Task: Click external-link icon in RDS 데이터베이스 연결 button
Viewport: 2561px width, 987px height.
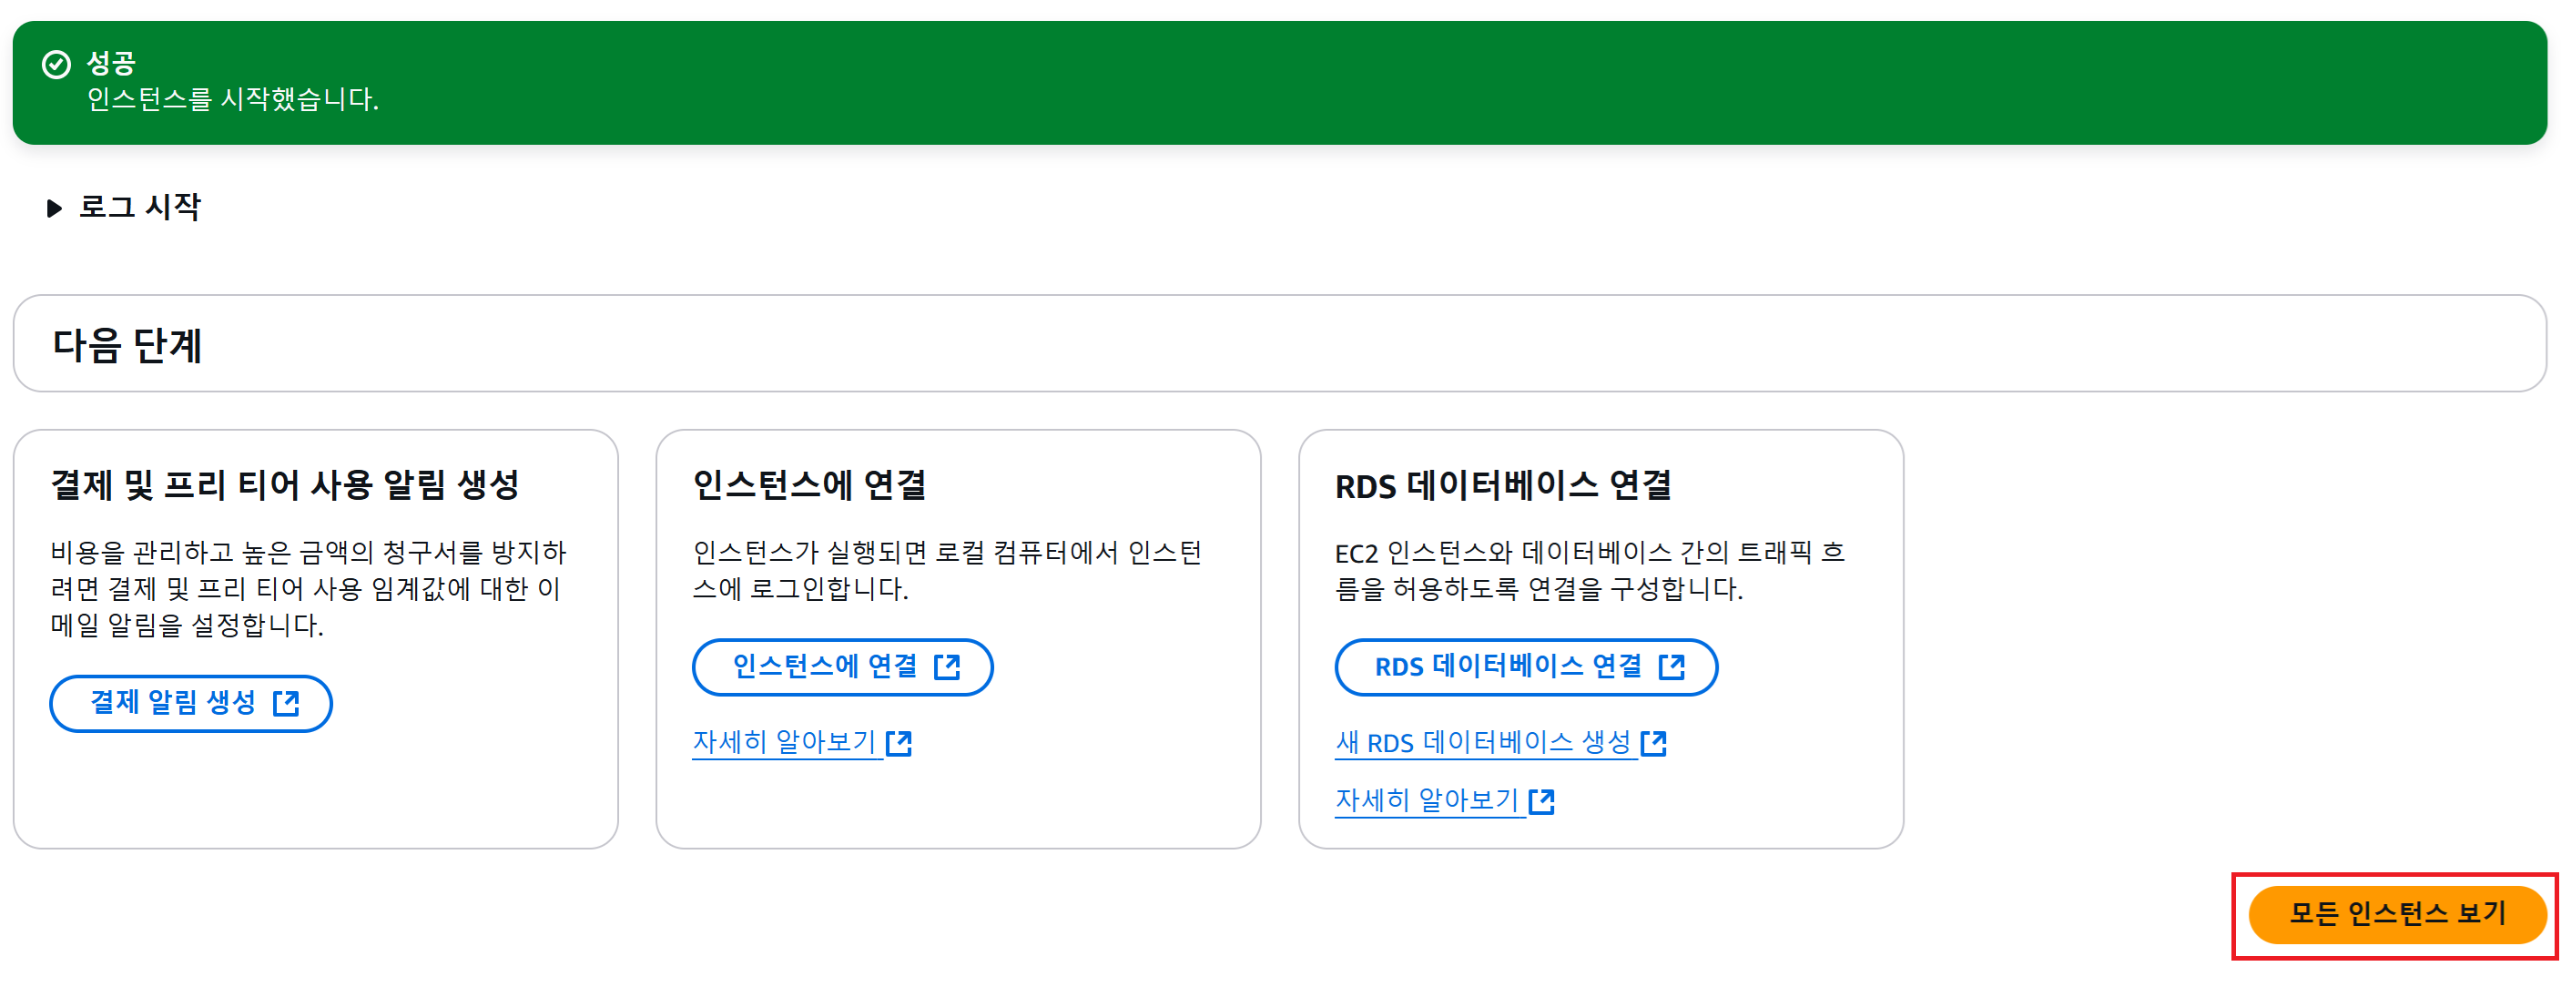Action: (x=1672, y=666)
